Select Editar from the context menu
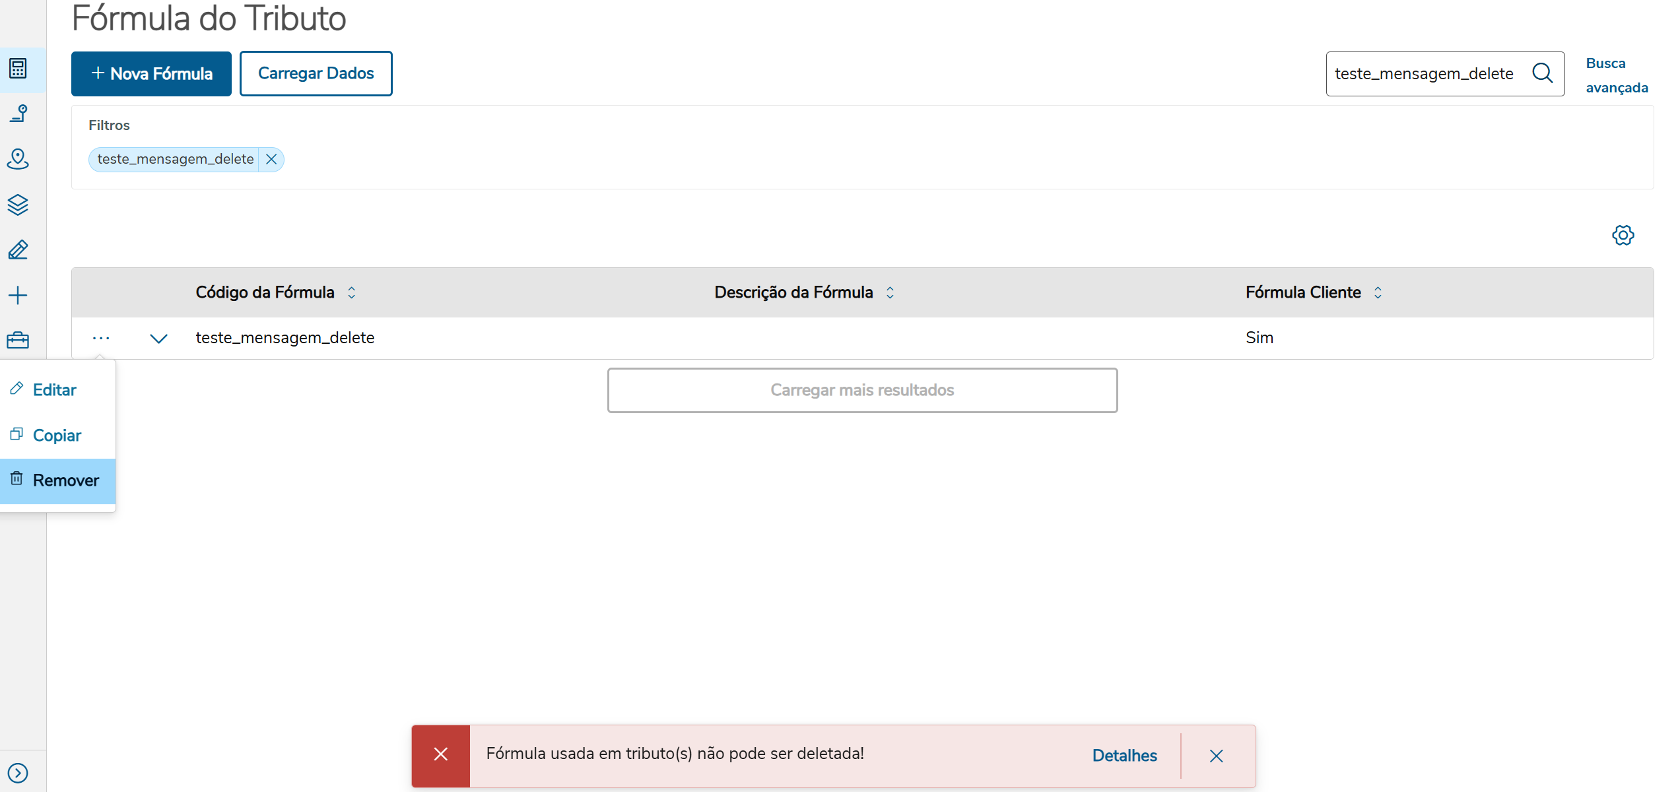 [54, 390]
